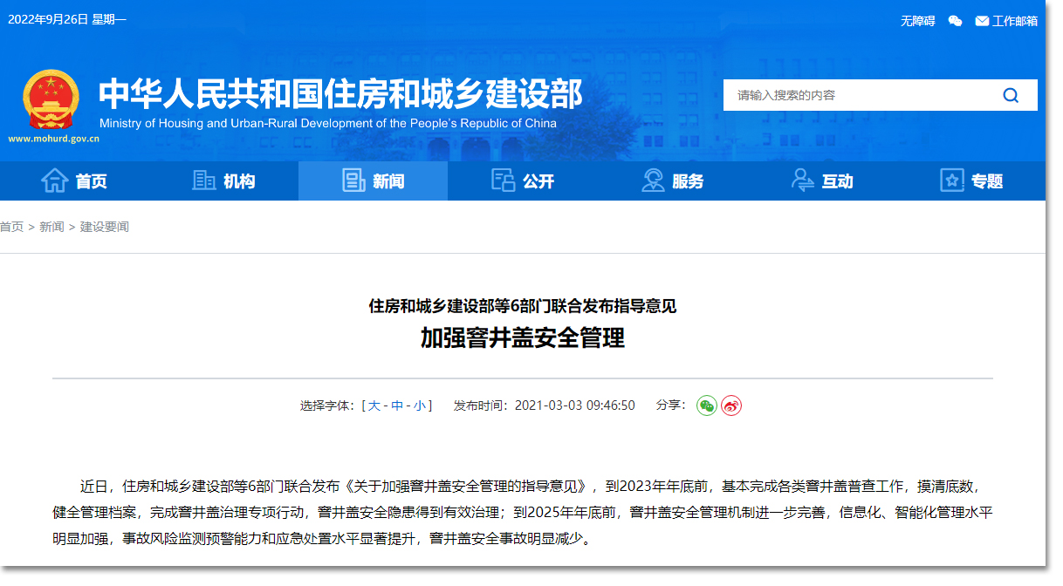The image size is (1063, 586).
Task: Click 无障碍 accessibility link
Action: coord(917,21)
